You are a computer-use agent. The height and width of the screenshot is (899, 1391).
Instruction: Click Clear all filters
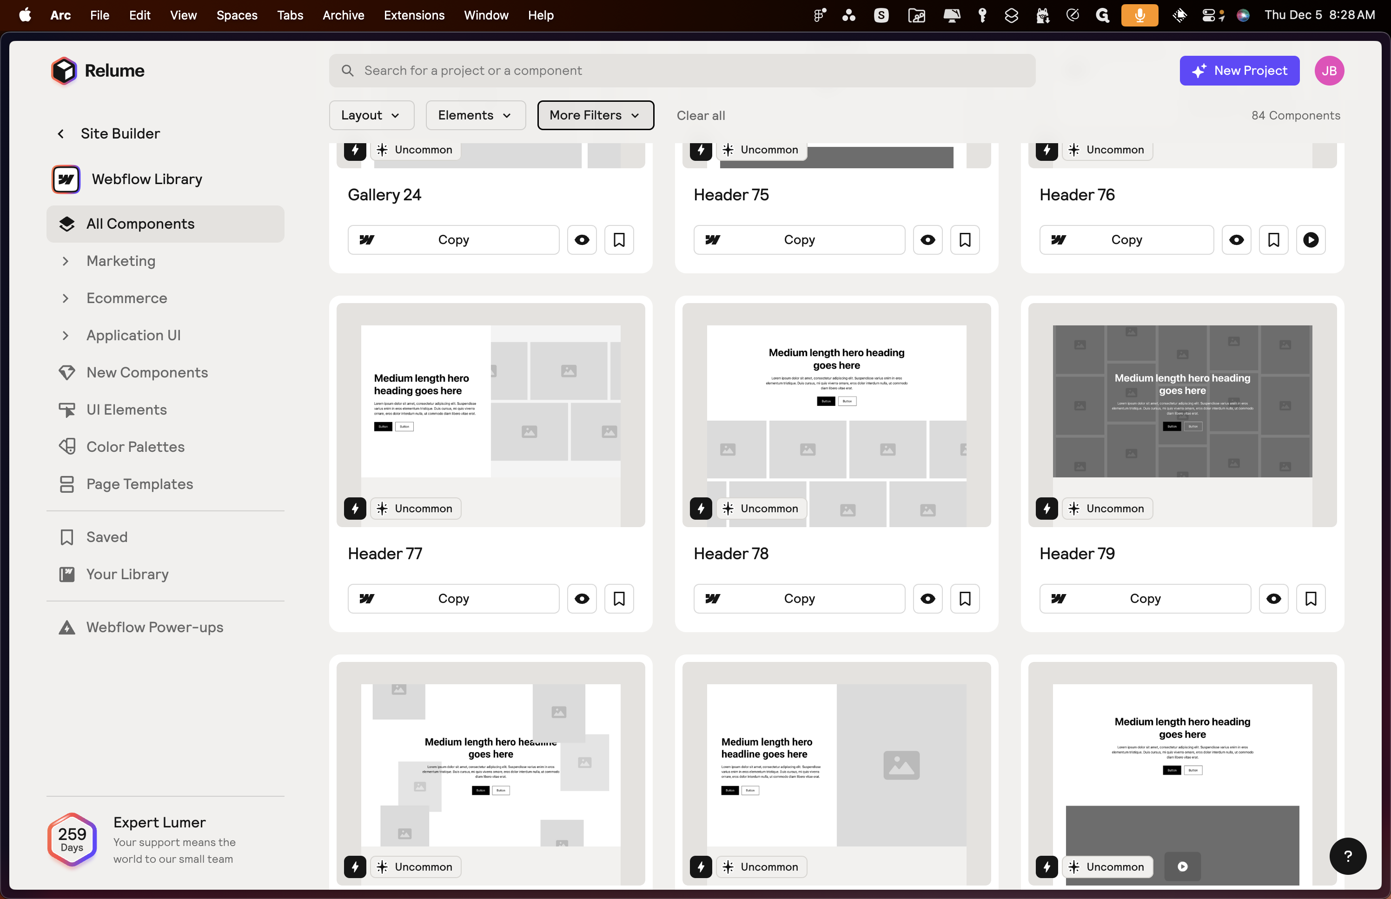701,116
